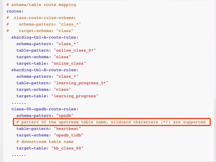Click the final ellipsis at bottom
This screenshot has width=216, height=162.
pos(19,156)
